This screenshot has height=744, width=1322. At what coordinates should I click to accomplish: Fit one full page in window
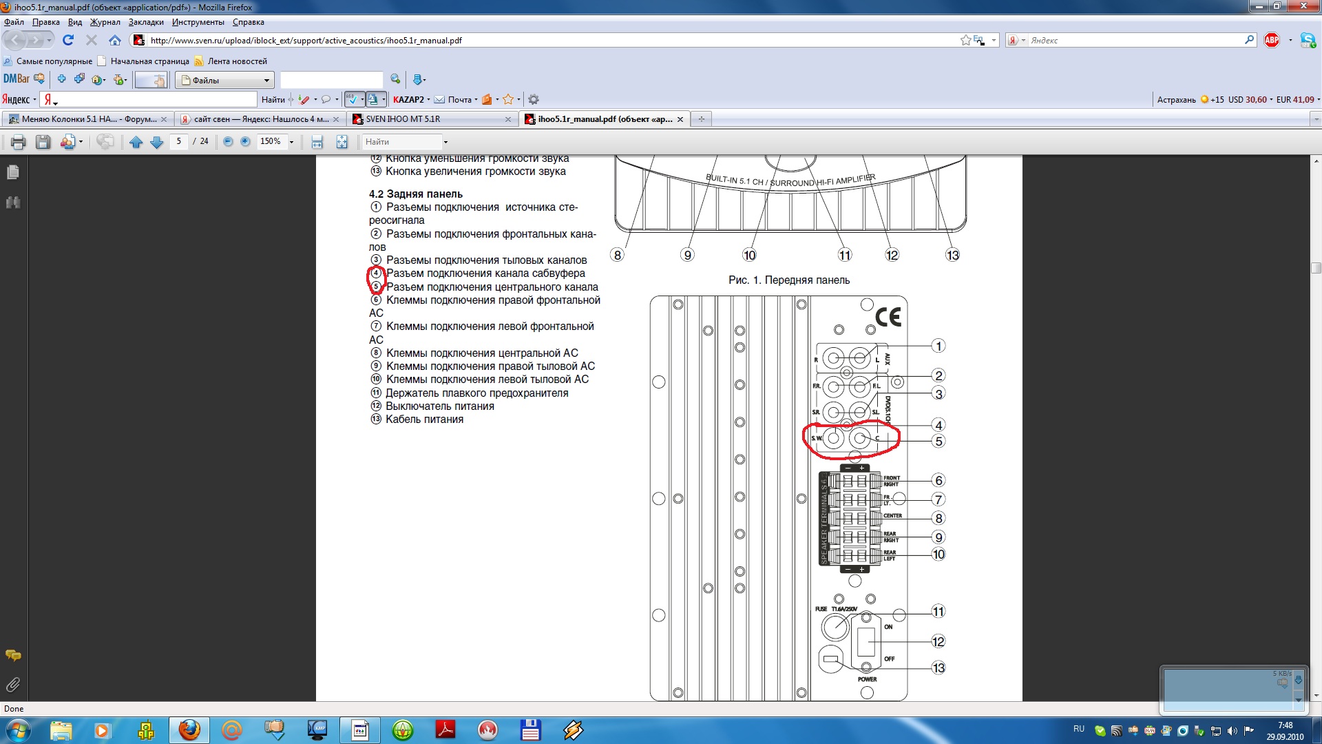[342, 142]
